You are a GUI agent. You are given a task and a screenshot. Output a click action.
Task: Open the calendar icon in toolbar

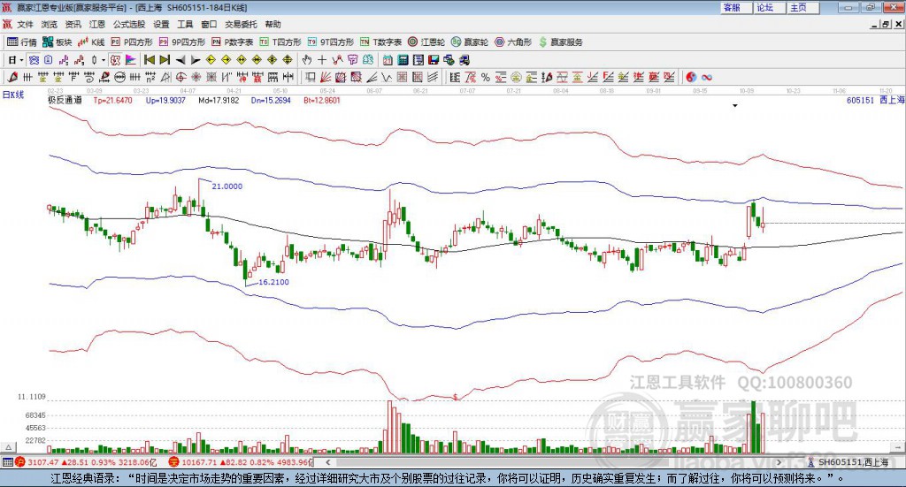[388, 60]
